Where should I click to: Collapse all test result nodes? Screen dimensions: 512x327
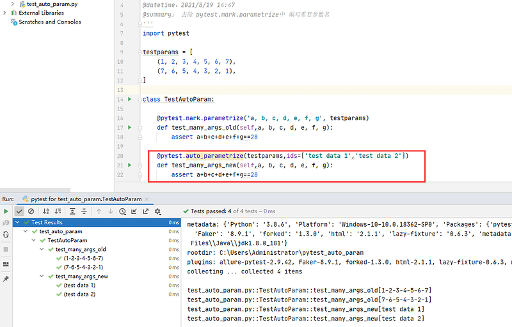[x=84, y=211]
